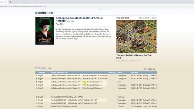Viewport: 194px width, 109px height.
Task: Click rating icon of first FUNKY BRRip row
Action: (x=36, y=76)
